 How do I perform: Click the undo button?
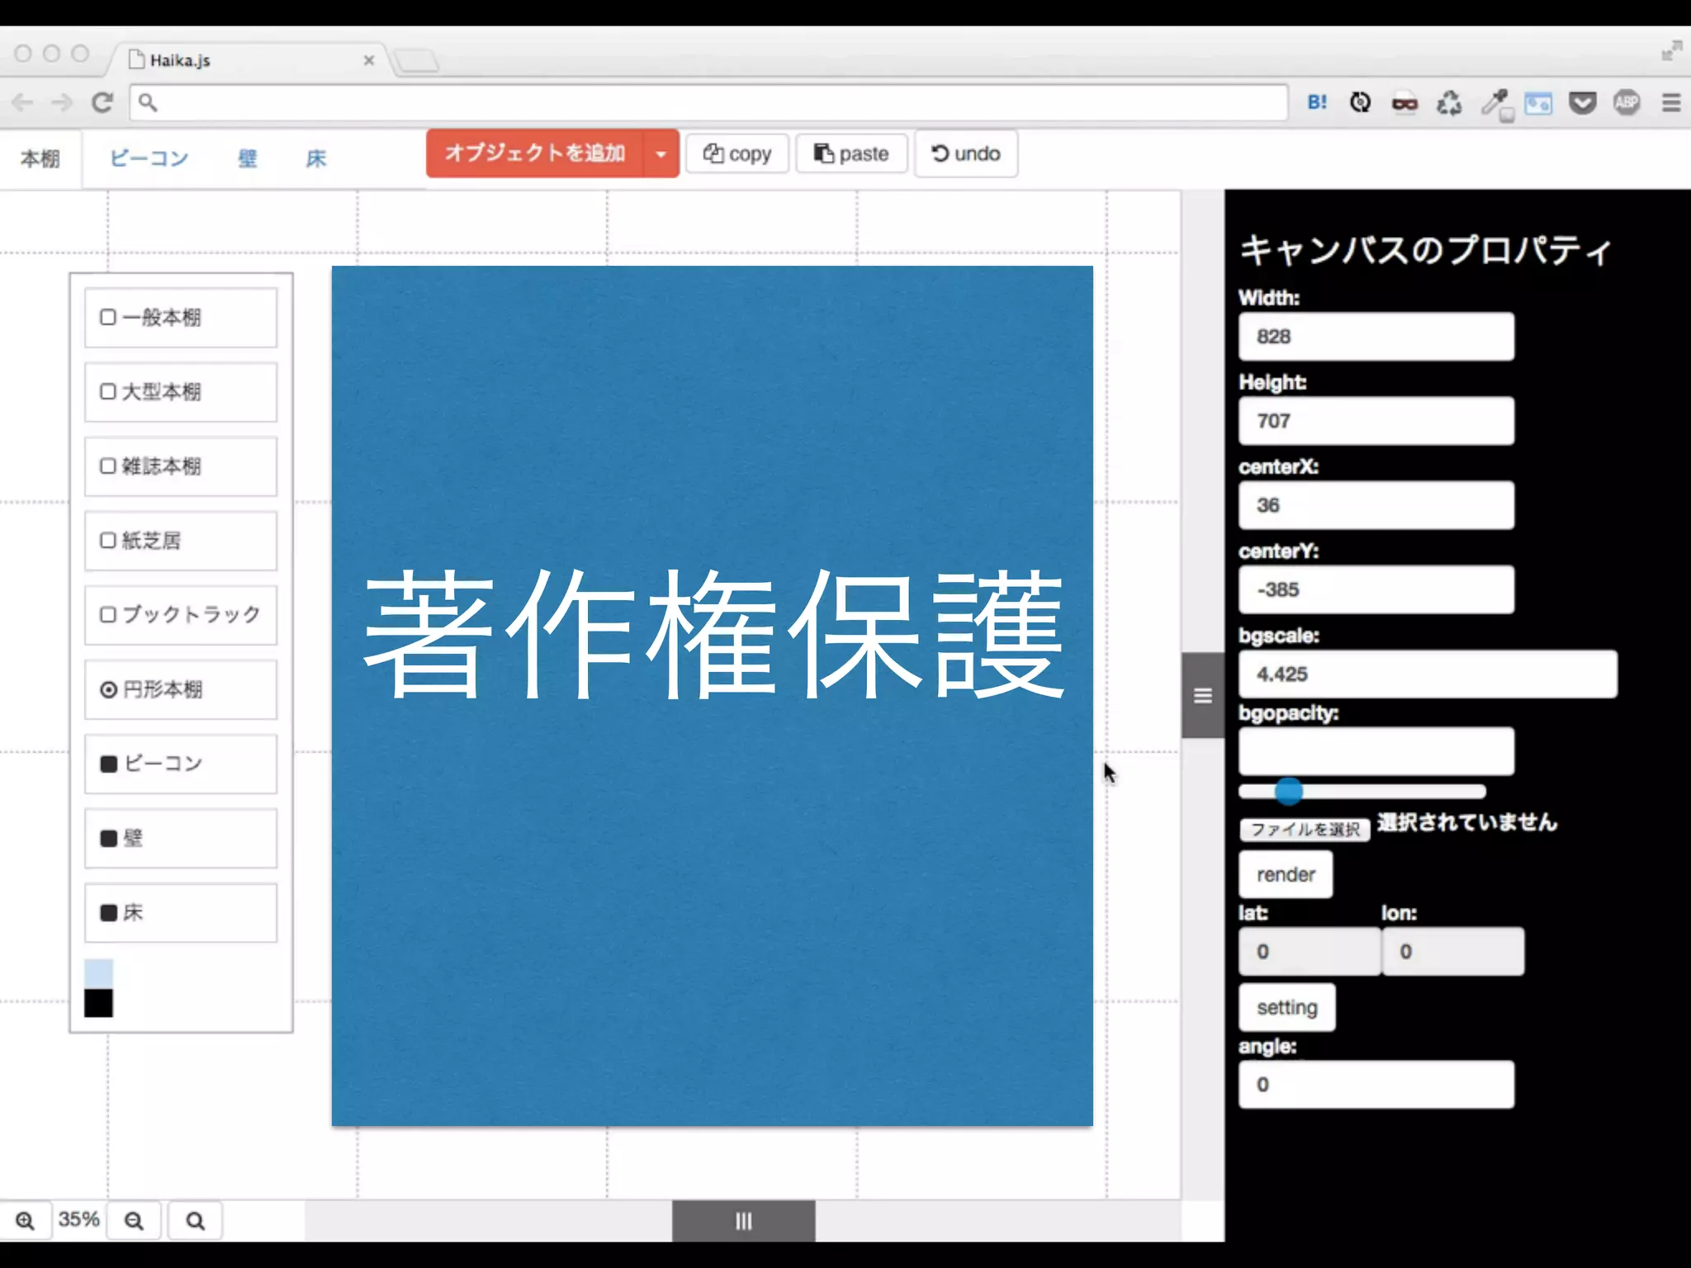[x=966, y=154]
